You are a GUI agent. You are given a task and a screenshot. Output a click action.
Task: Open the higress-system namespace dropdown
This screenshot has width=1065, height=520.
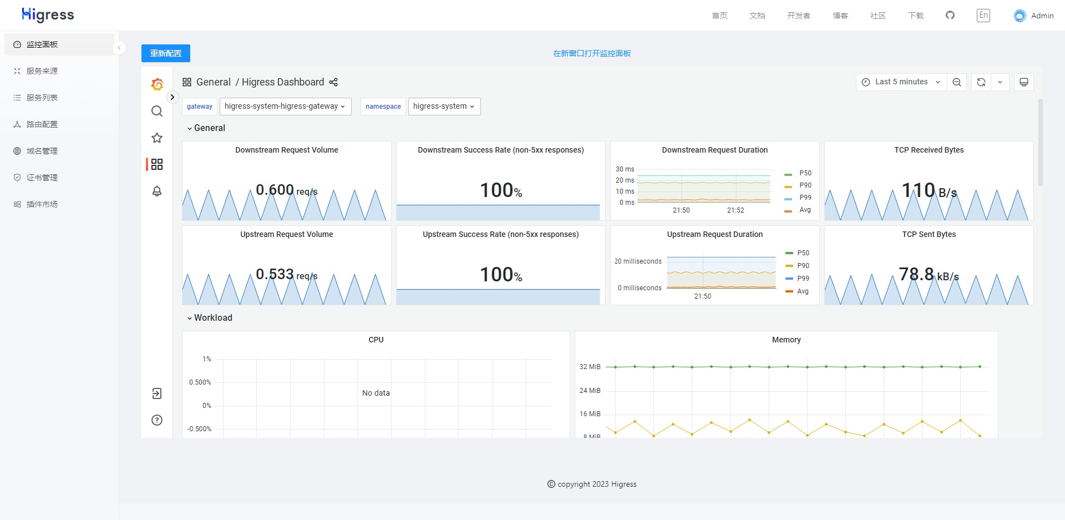(444, 107)
